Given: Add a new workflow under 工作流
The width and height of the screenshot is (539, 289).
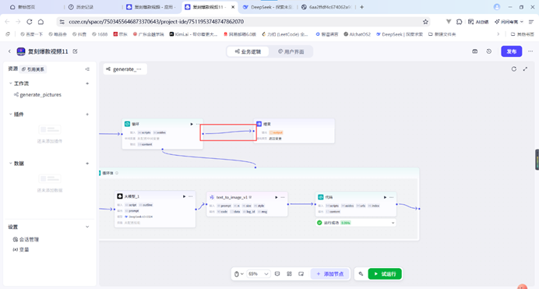Looking at the screenshot, I should (x=87, y=83).
